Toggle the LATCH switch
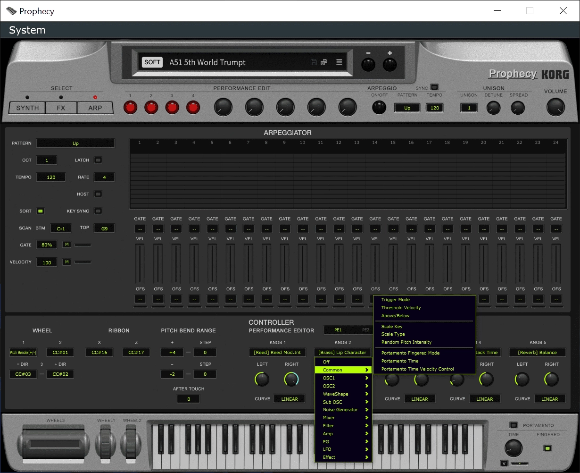580x473 pixels. pyautogui.click(x=98, y=160)
